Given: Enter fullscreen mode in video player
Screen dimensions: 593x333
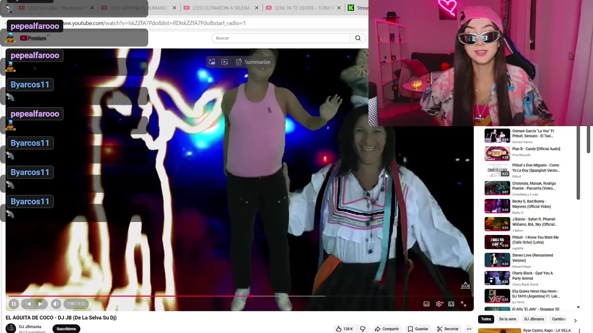Looking at the screenshot, I should [x=463, y=304].
